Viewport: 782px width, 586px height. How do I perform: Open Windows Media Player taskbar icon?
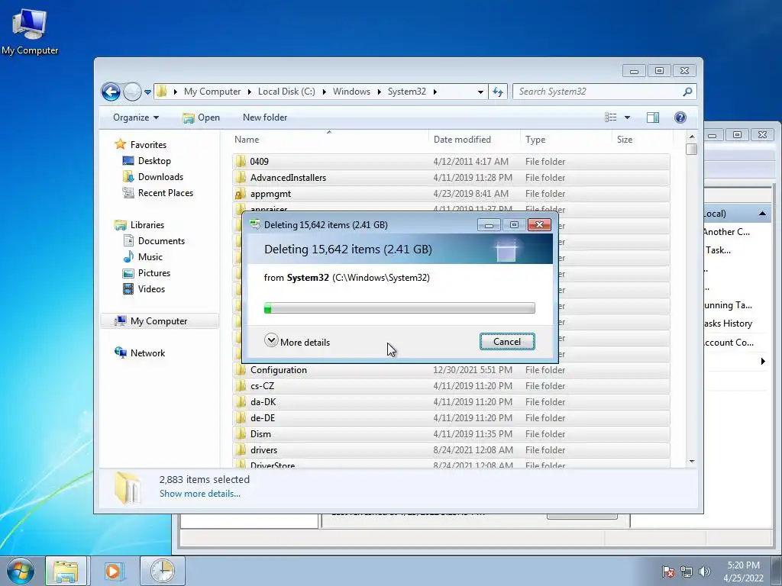[113, 571]
